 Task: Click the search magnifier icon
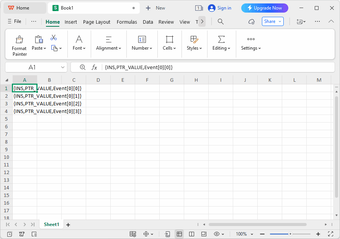coord(221,21)
